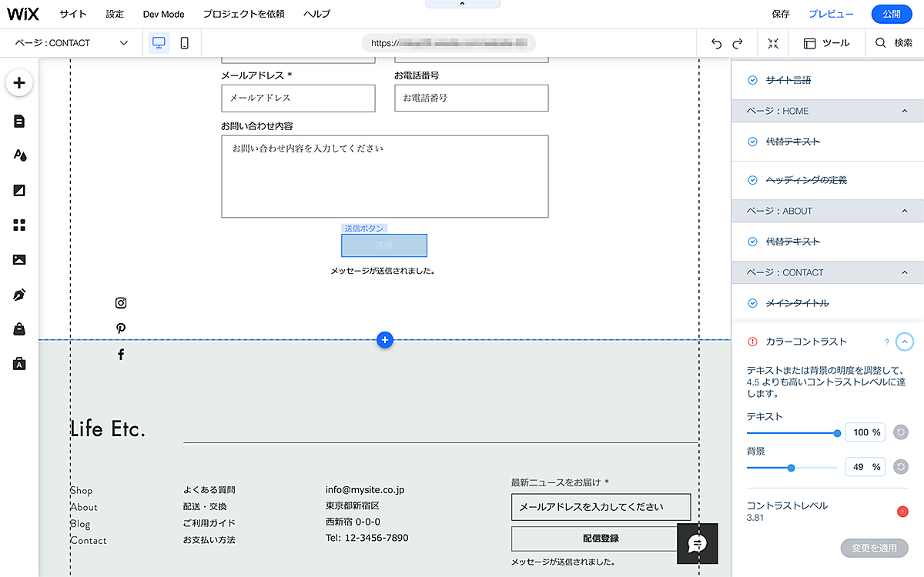Screen dimensions: 924x577
Task: Open the Add Apps grid icon
Action: pos(19,225)
